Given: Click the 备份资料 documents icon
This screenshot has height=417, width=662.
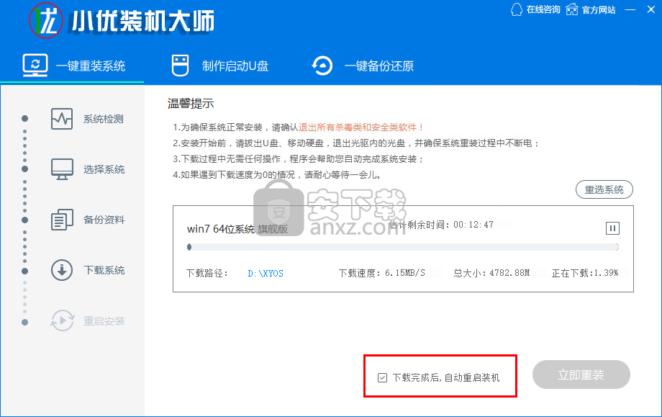Looking at the screenshot, I should click(x=62, y=220).
